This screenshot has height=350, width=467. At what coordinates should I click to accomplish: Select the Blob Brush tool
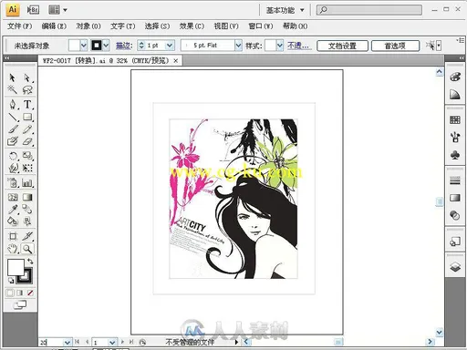click(x=13, y=141)
